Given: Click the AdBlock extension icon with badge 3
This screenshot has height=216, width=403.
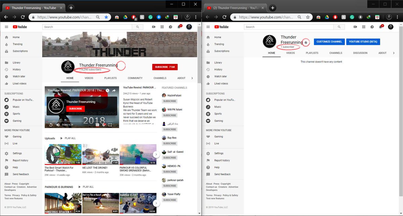Looking at the screenshot, I should click(x=134, y=17).
